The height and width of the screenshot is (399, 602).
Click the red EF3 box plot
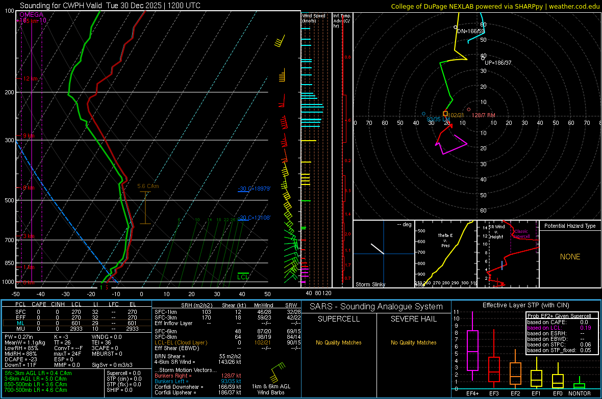pyautogui.click(x=494, y=369)
